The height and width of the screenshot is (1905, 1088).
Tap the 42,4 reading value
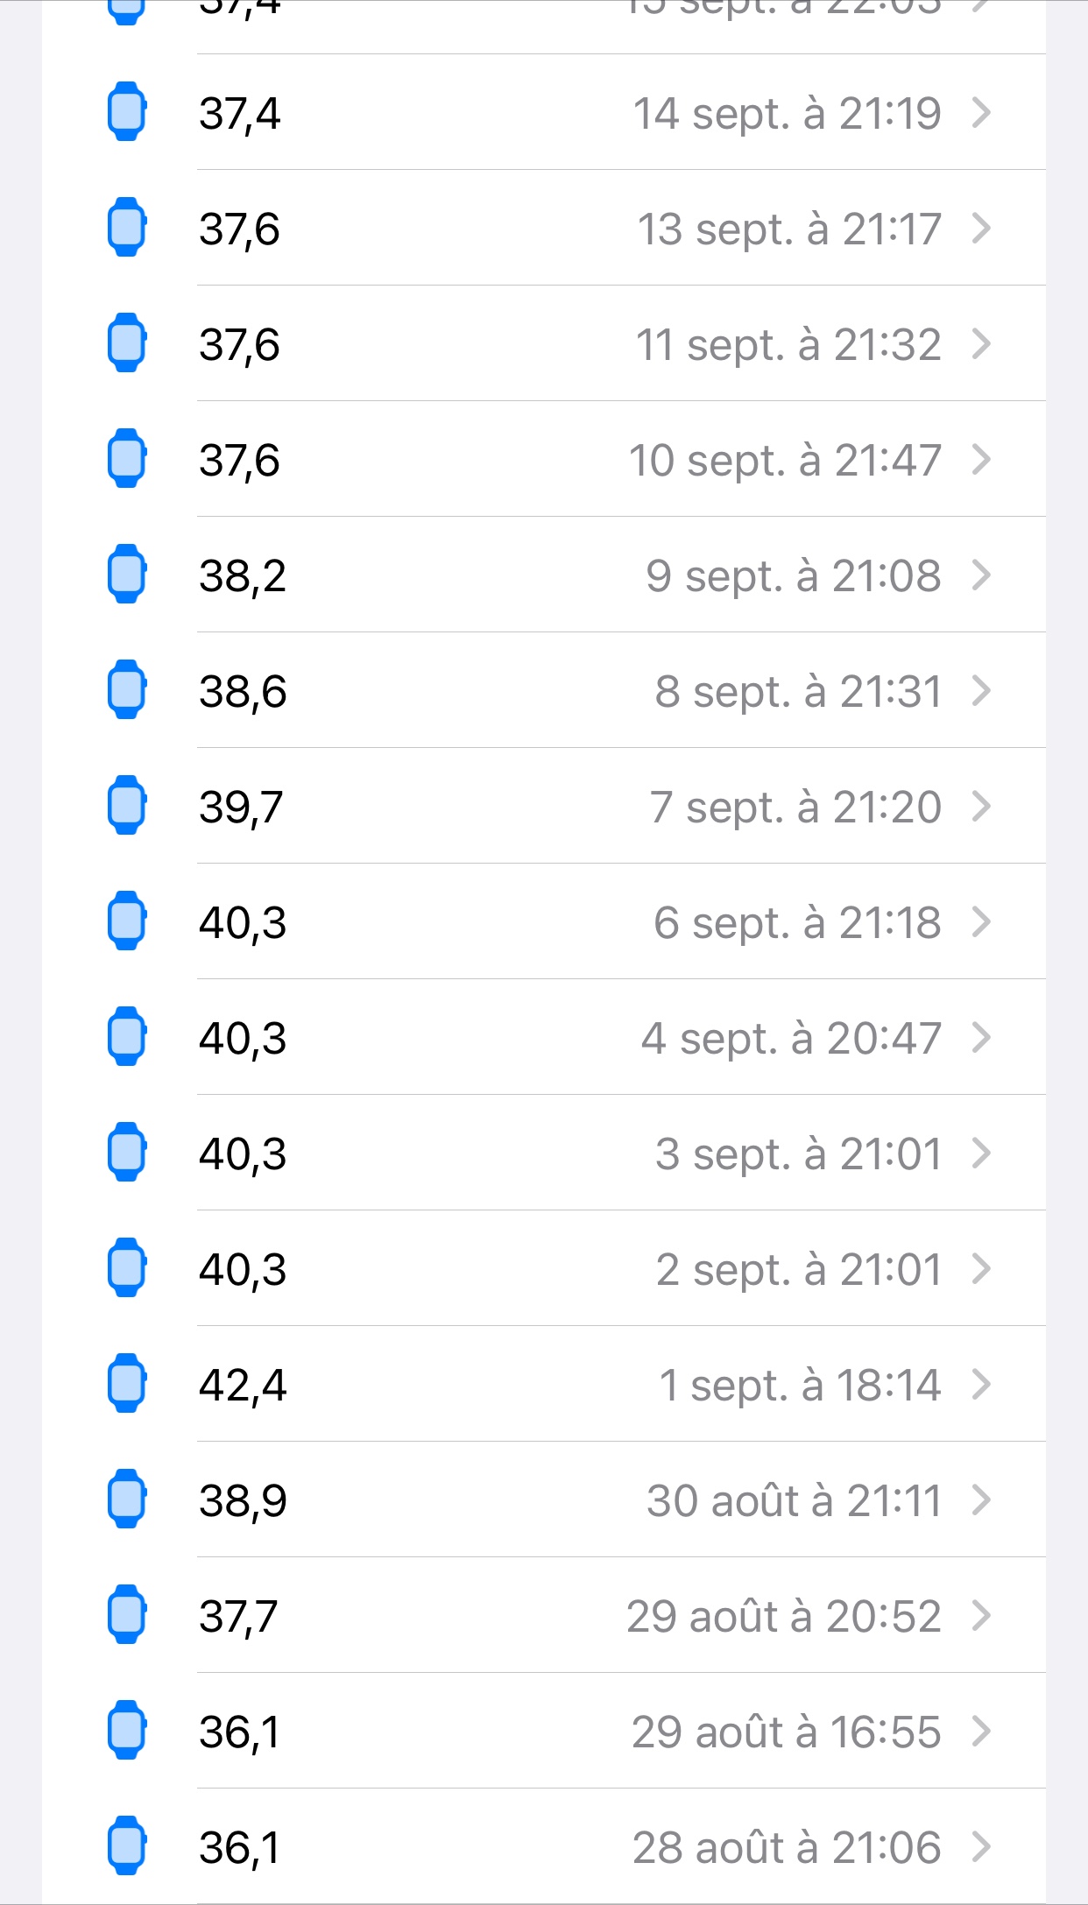[x=243, y=1386]
